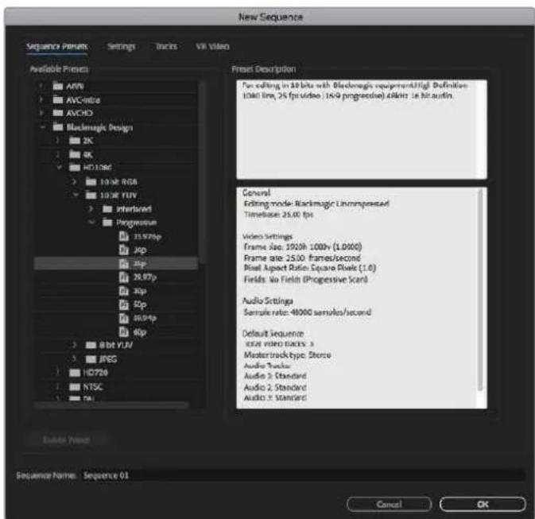Click the AVCHD folder icon
Screen dimensions: 535x519
pos(58,113)
